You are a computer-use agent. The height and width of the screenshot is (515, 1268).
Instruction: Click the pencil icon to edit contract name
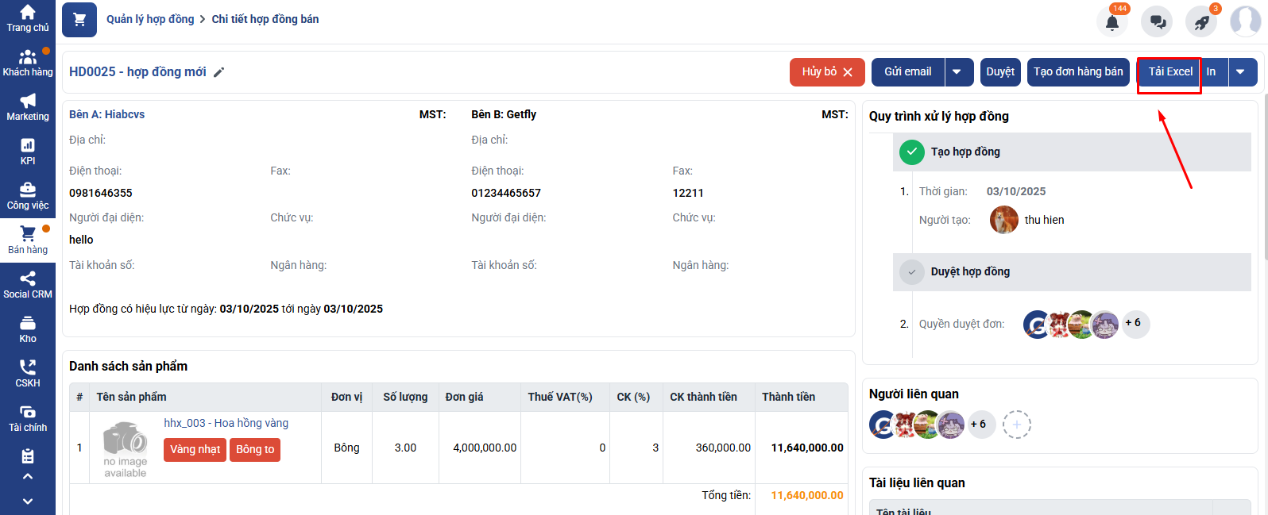(219, 72)
